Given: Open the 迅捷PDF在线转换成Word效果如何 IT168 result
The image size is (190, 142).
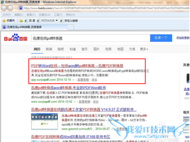Looking at the screenshot, I should 71,137.
